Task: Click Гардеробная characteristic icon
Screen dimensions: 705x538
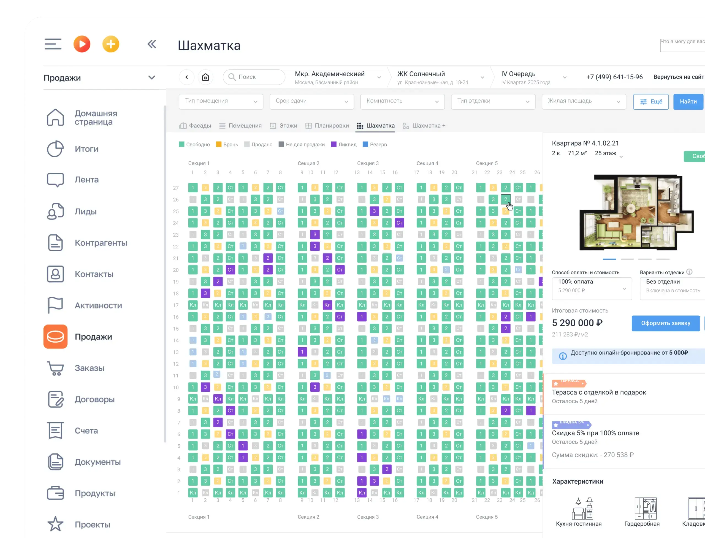Action: coord(646,508)
